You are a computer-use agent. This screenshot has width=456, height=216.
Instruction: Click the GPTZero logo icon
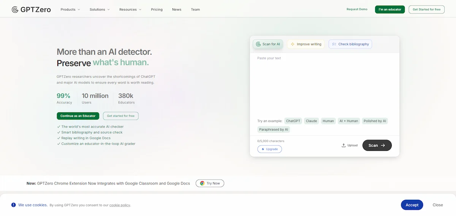click(15, 9)
